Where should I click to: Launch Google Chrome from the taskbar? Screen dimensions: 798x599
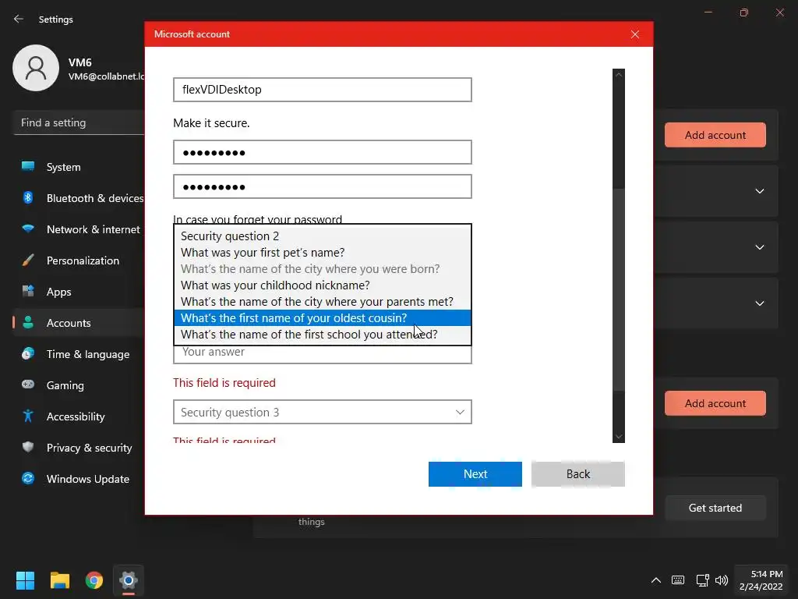94,580
